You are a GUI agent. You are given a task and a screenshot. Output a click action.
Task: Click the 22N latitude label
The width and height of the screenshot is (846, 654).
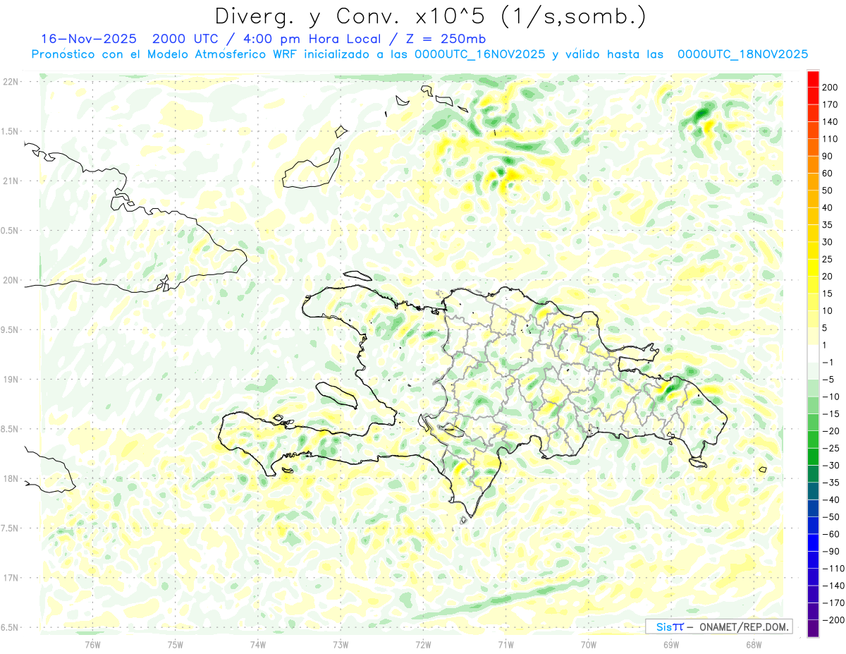point(11,82)
